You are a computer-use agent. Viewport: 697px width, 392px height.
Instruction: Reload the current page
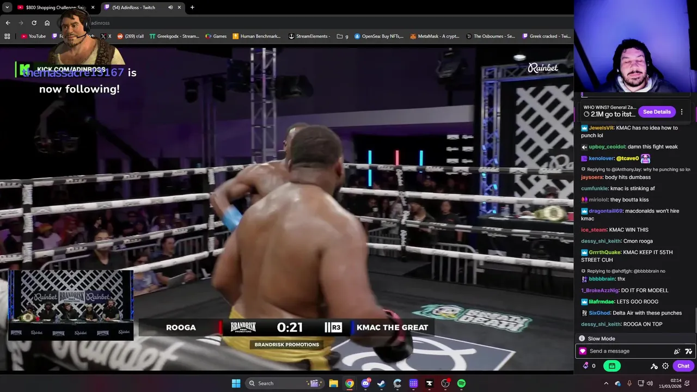coord(34,23)
